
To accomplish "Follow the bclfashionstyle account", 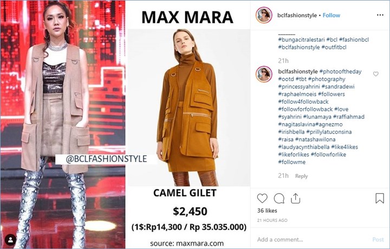I will (x=331, y=15).
